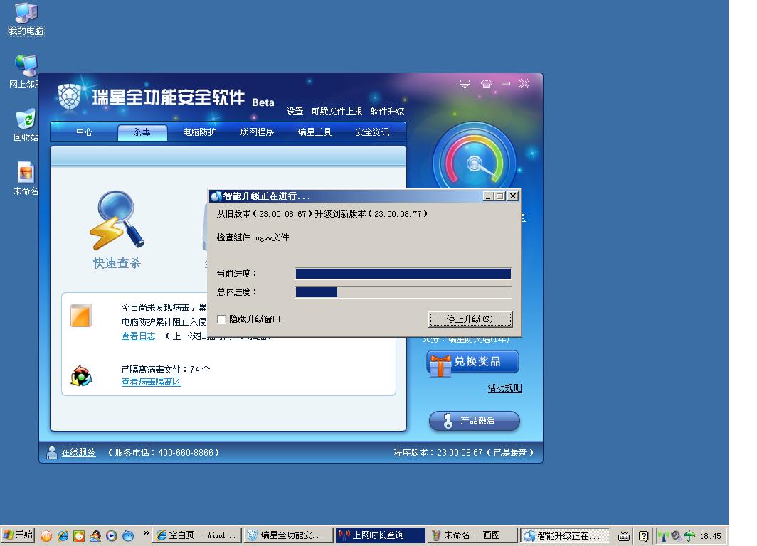Click 兑换奖品 redeem prize button

472,362
